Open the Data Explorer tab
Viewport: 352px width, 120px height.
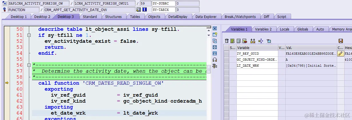tap(206, 17)
